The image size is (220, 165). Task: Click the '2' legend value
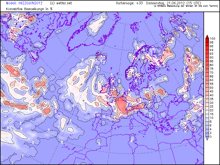click(211, 133)
